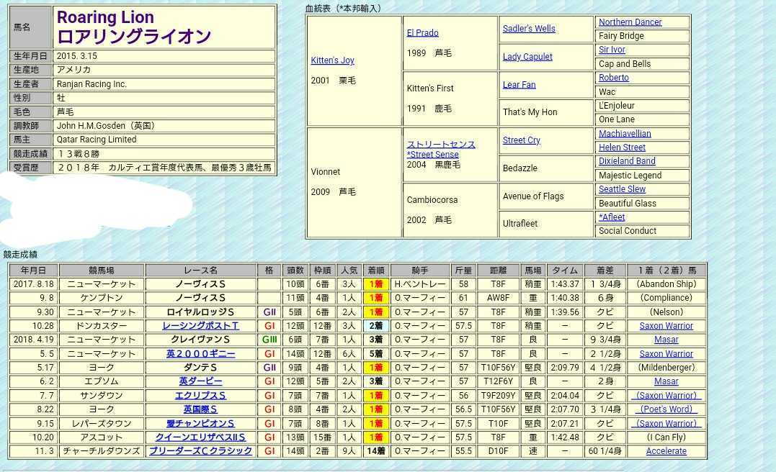Open the 愛チャンピオンS race link
Image resolution: width=776 pixels, height=472 pixels.
(x=200, y=424)
